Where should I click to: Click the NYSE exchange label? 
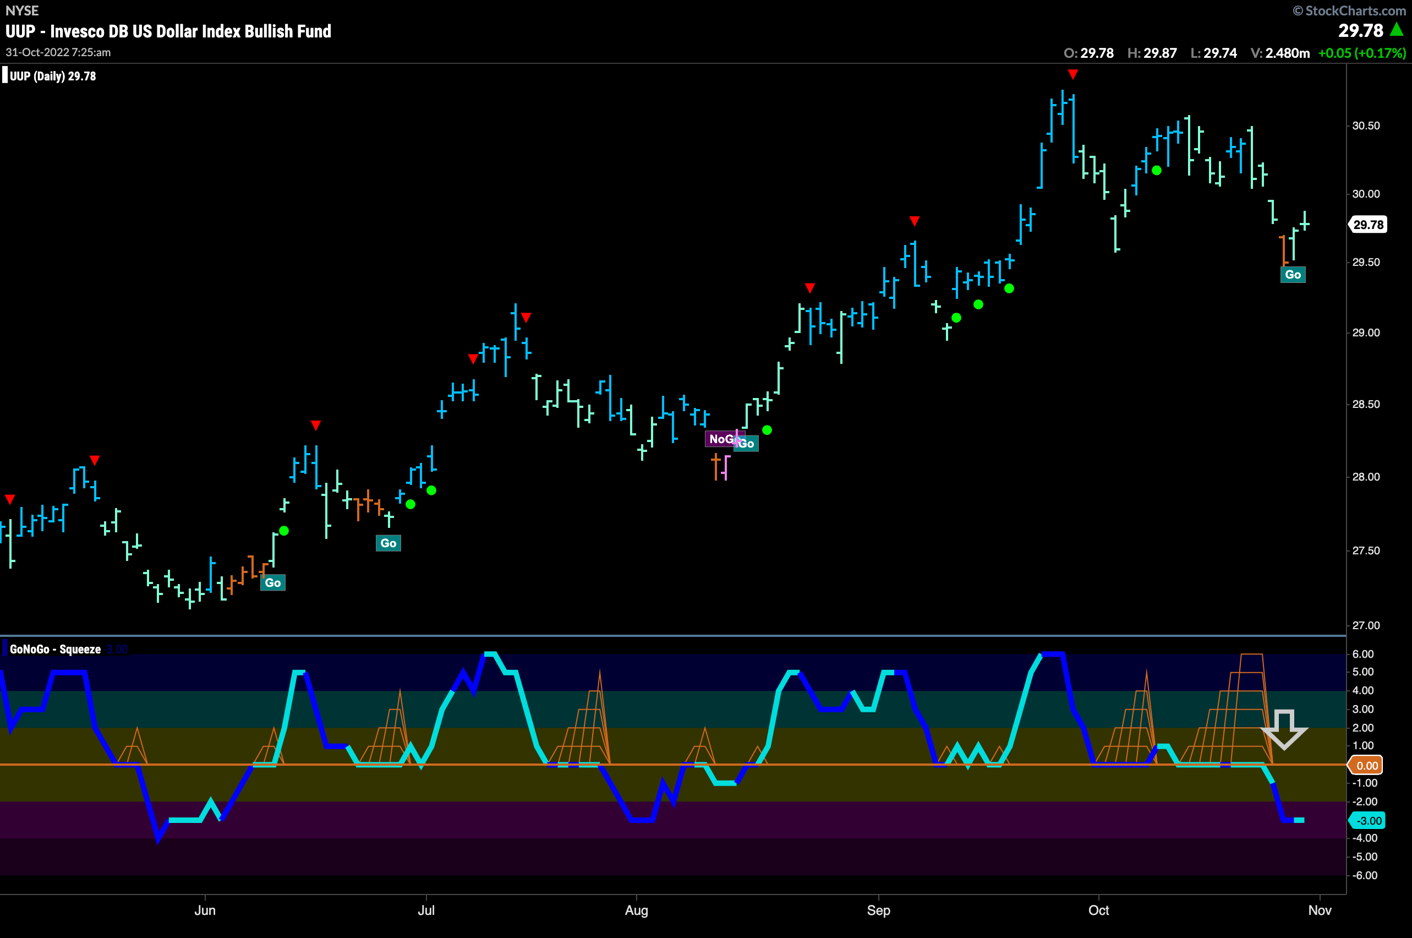21,11
